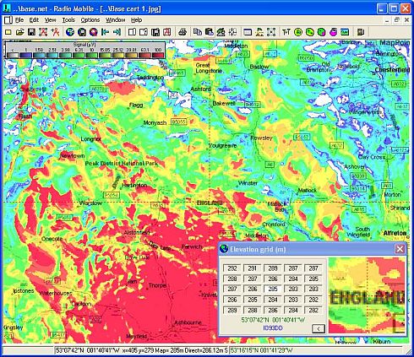
Task: Click the Youlgreave label on the map
Action: pos(222,146)
